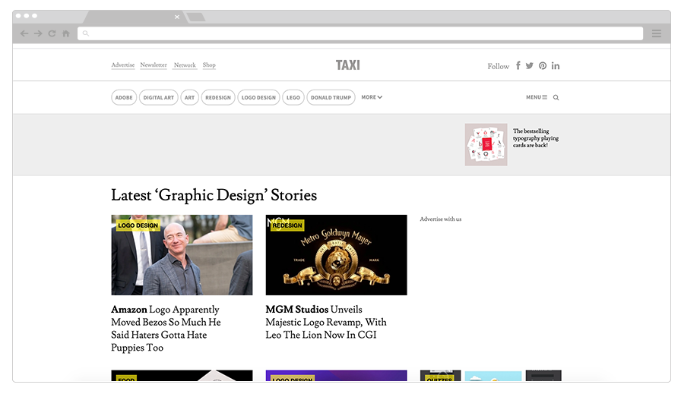Click the Follow label
Image resolution: width=681 pixels, height=394 pixels.
[x=498, y=66]
